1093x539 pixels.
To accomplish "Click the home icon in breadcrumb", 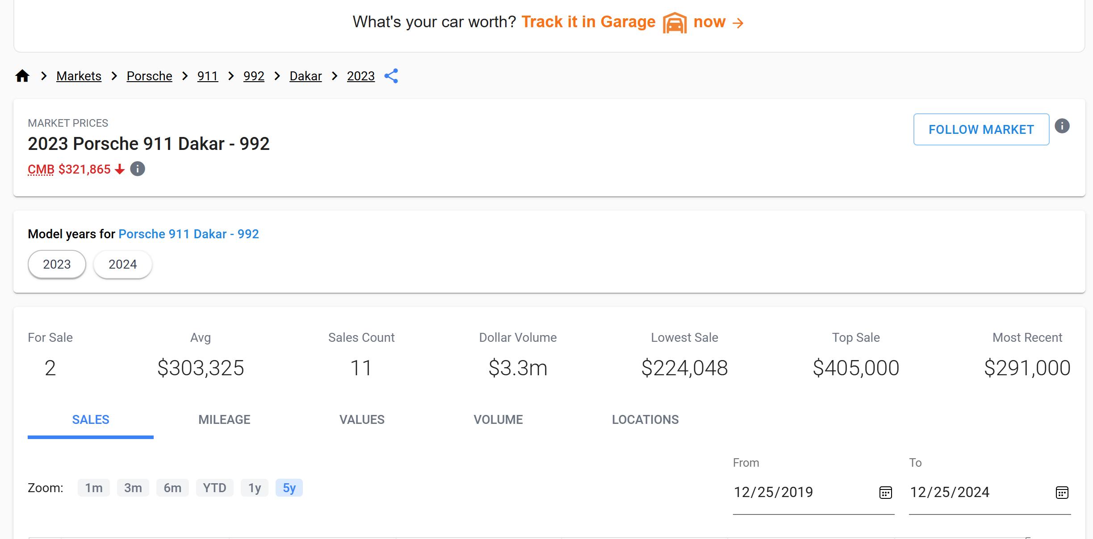I will (22, 76).
